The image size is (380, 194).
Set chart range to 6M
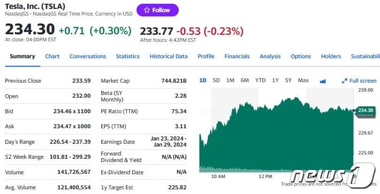coord(244,80)
